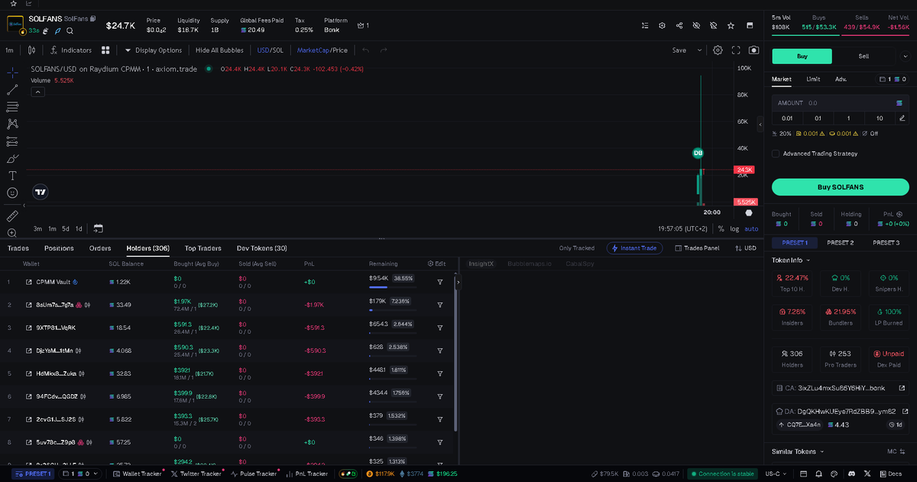917x482 pixels.
Task: Switch chart currency USD/SOL
Action: click(271, 50)
